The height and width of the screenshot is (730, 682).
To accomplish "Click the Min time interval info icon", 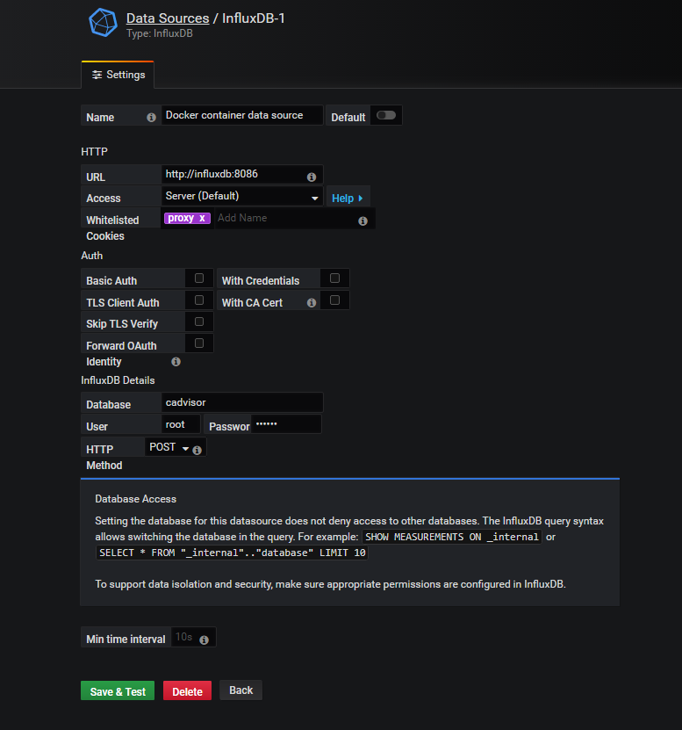I will click(x=204, y=640).
